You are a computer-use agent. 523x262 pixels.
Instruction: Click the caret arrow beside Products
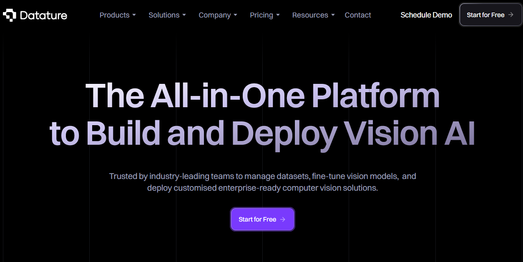click(x=134, y=15)
